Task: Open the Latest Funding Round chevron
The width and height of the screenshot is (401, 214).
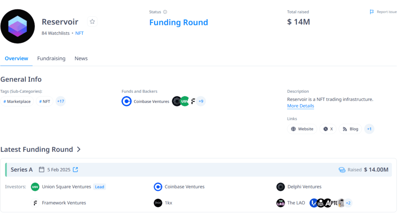Action: coord(79,149)
